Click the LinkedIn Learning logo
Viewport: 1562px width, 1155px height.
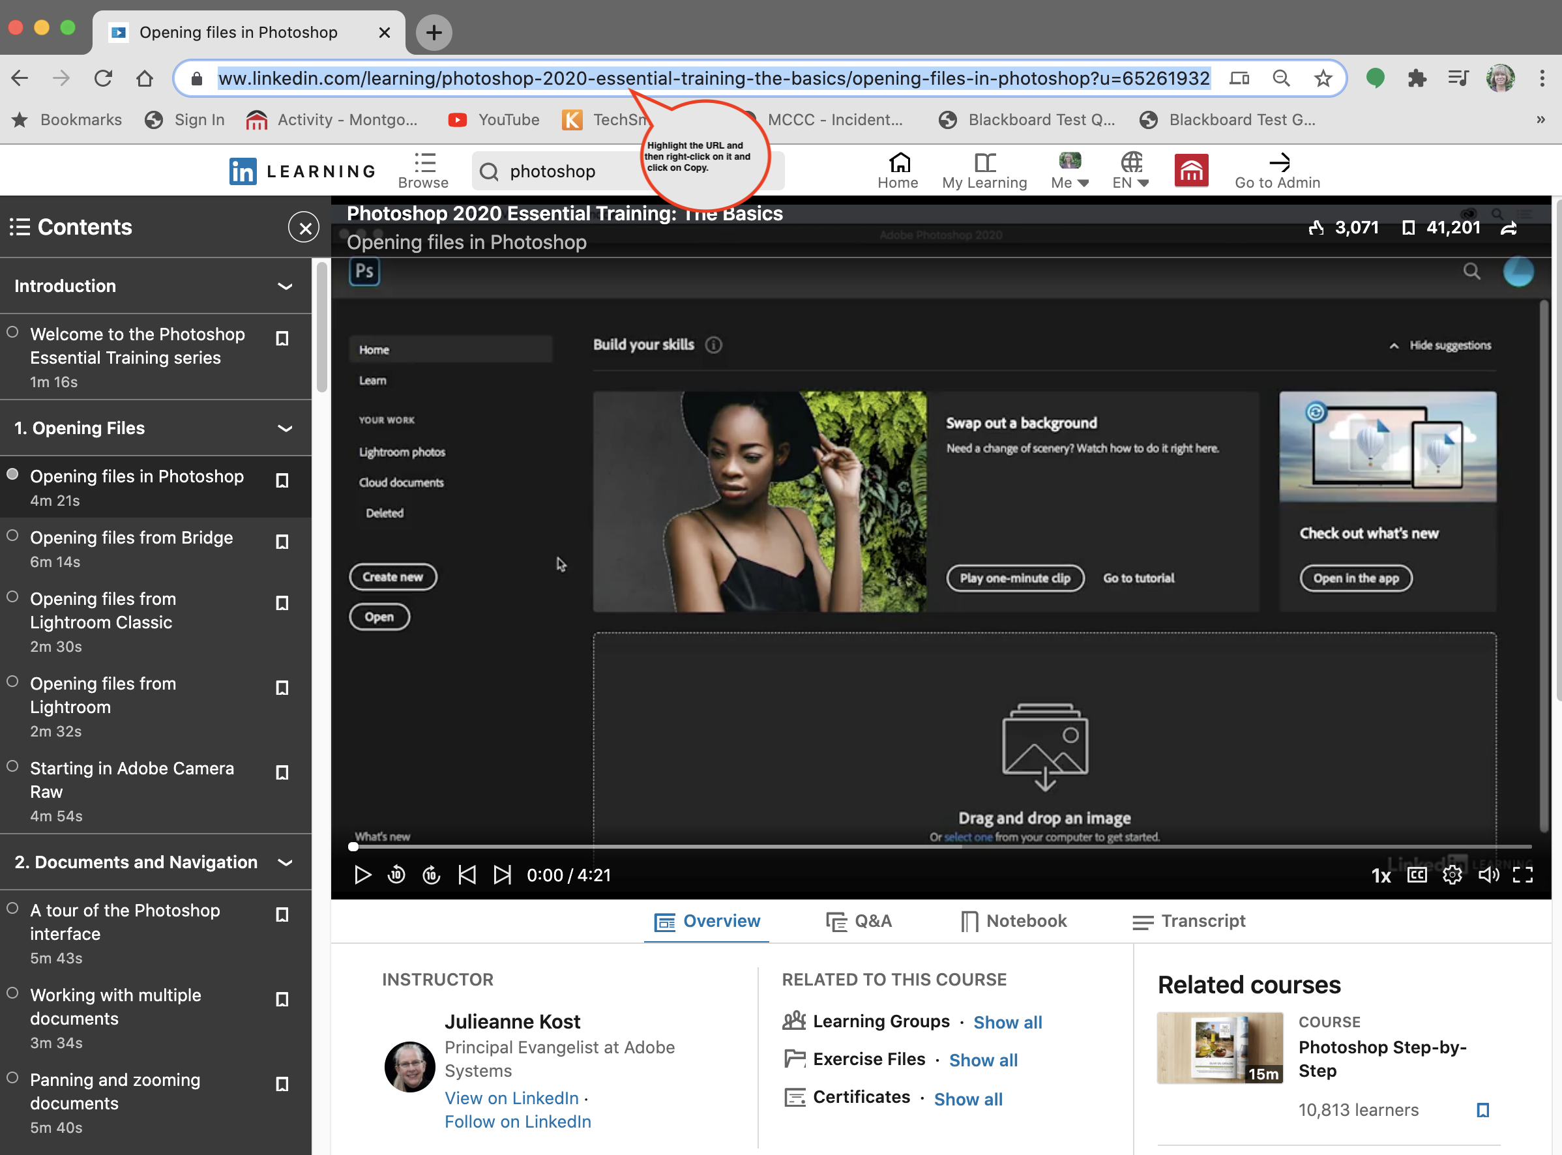point(302,171)
